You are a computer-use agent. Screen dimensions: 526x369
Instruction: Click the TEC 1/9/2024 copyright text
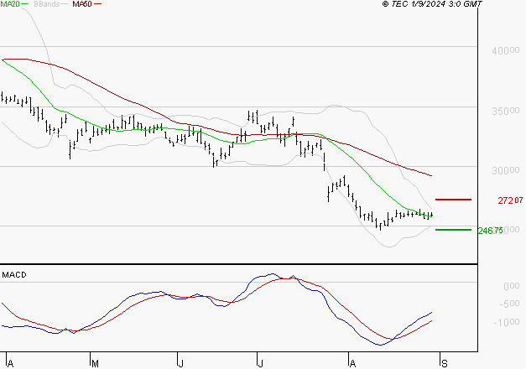(432, 4)
